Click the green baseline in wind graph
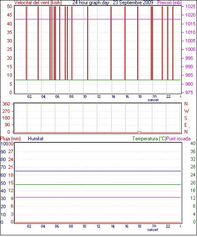Screen dimensions: 197x237 coord(98,80)
